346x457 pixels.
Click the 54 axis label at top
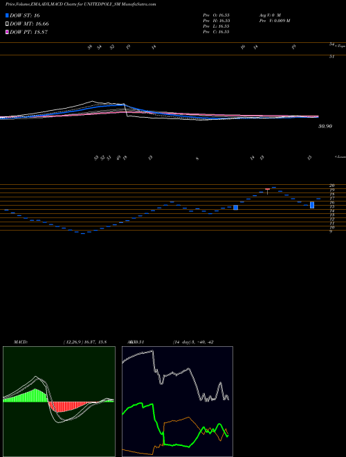(x=331, y=44)
